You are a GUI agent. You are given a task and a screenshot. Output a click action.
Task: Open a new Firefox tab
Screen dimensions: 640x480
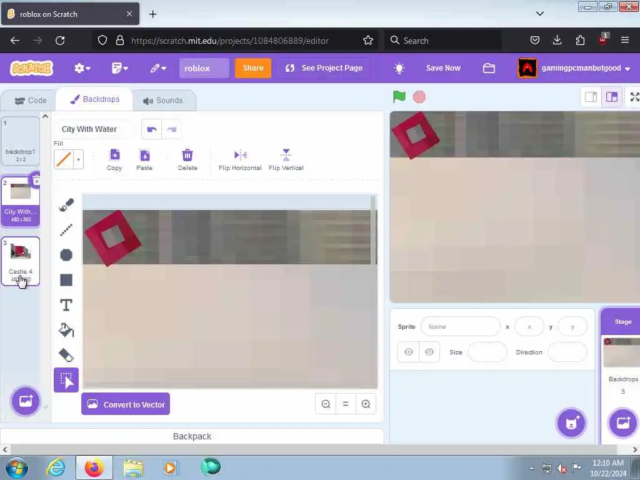(x=152, y=14)
